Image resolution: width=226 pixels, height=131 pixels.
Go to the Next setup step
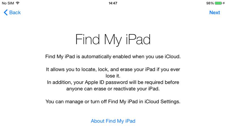click(214, 12)
